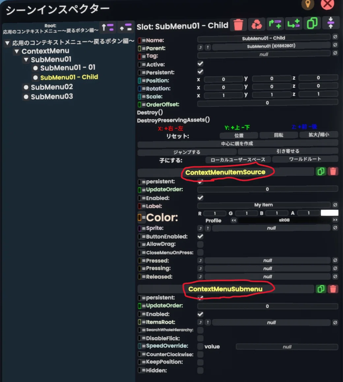Select SubMenu01 - 01 in the hierarchy
The image size is (343, 382).
[68, 68]
